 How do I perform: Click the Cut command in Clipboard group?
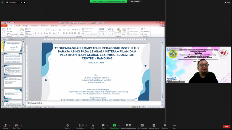point(9,29)
